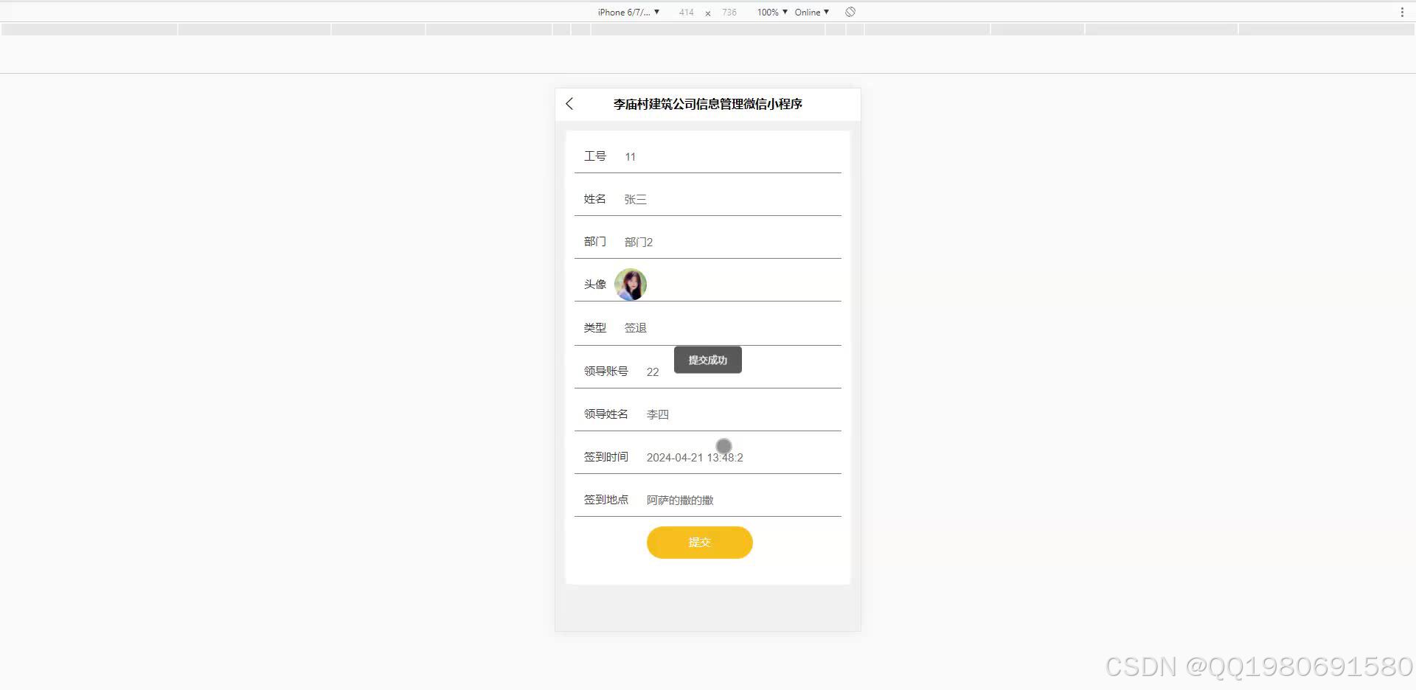Click the × between the device dimensions

(x=707, y=12)
